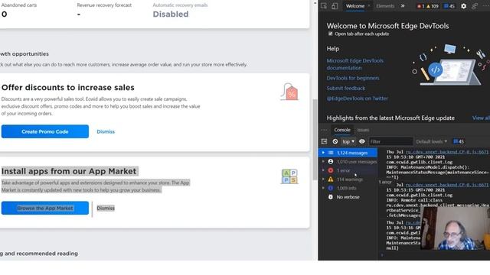490x275 pixels.
Task: Dismiss the discounts offer card
Action: (106, 131)
